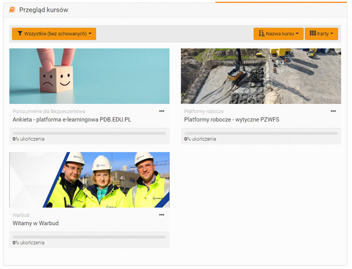Click the Platformy robocze course progress bar
352x269 pixels.
click(x=261, y=133)
